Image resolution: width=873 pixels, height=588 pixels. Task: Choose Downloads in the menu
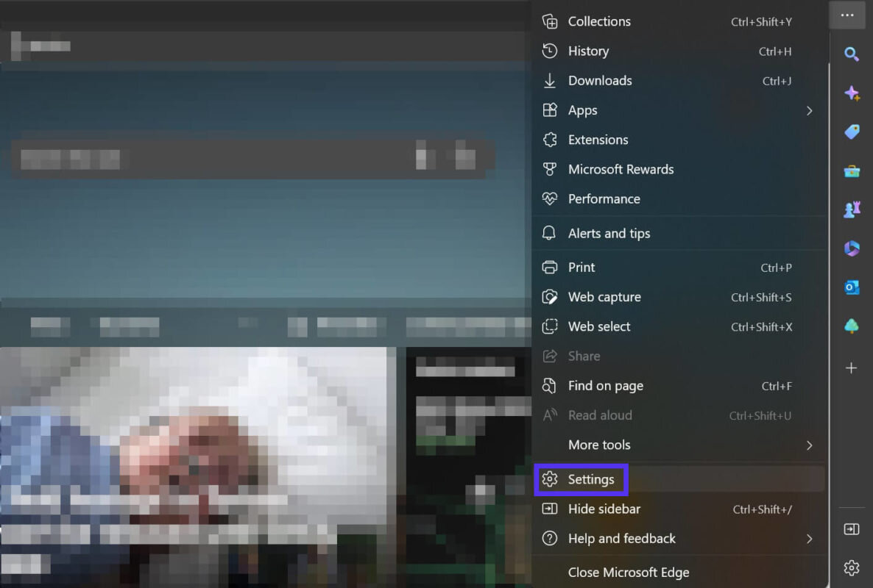click(x=678, y=81)
